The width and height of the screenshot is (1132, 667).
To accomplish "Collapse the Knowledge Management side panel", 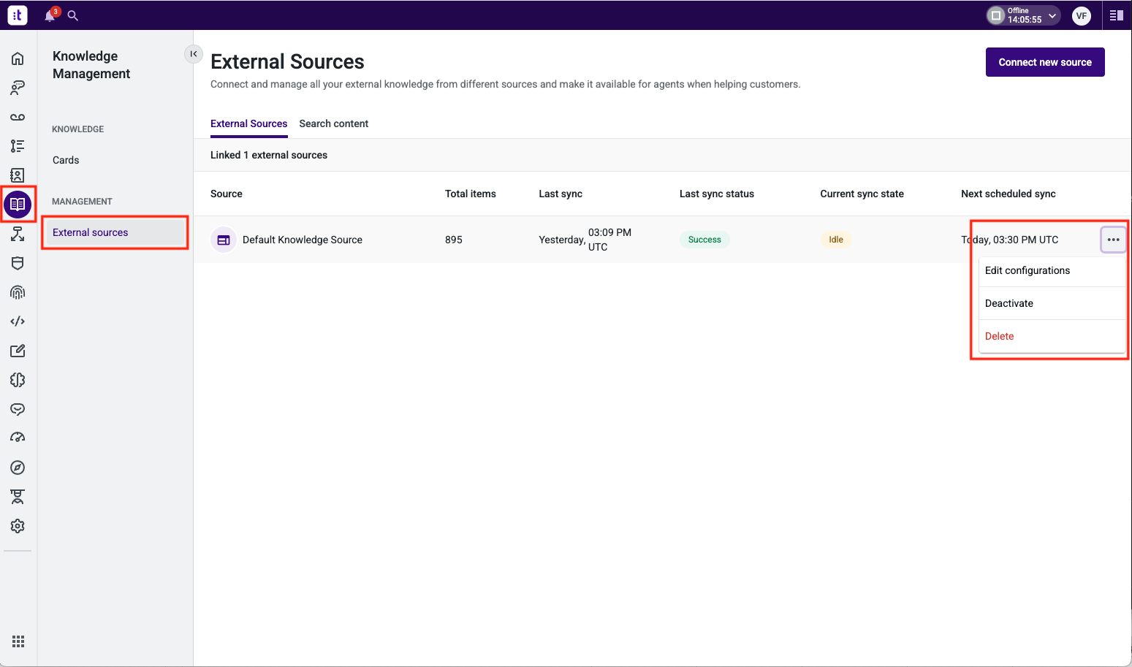I will [194, 54].
